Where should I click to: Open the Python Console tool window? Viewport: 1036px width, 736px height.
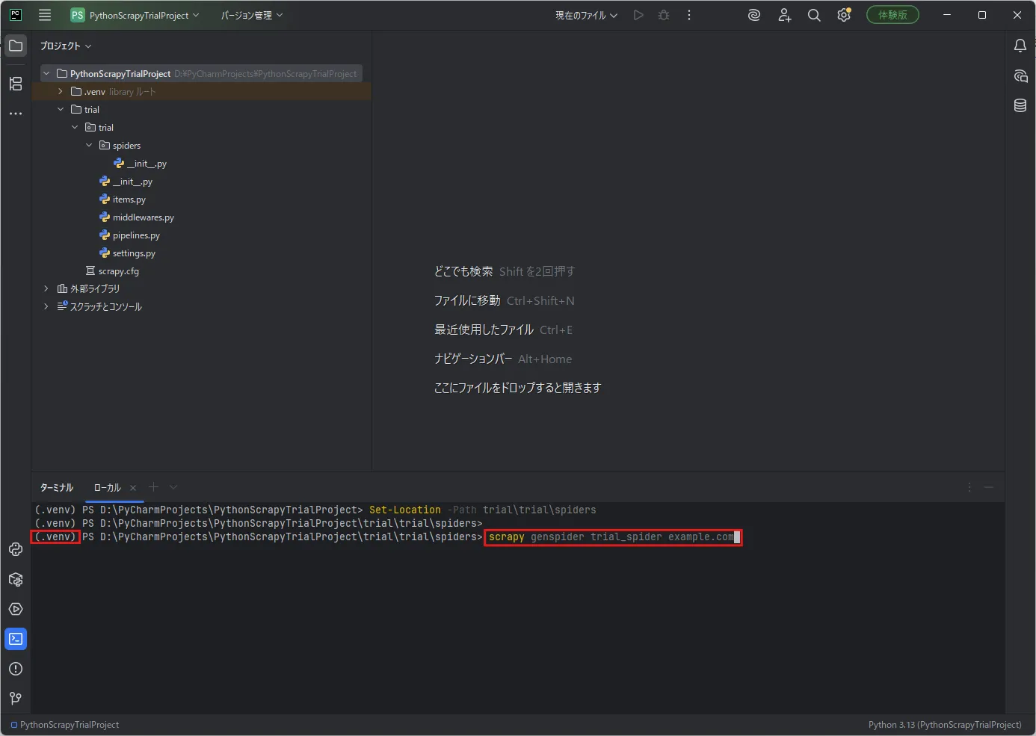point(16,549)
